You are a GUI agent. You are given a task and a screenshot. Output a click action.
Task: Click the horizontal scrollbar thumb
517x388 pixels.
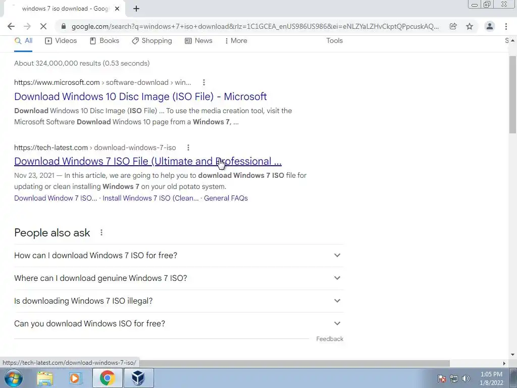tap(294, 363)
